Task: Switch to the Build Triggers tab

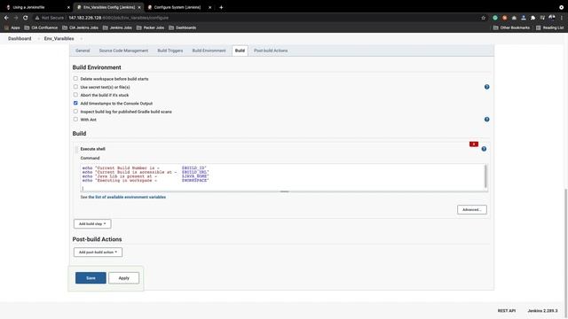Action: pyautogui.click(x=170, y=51)
